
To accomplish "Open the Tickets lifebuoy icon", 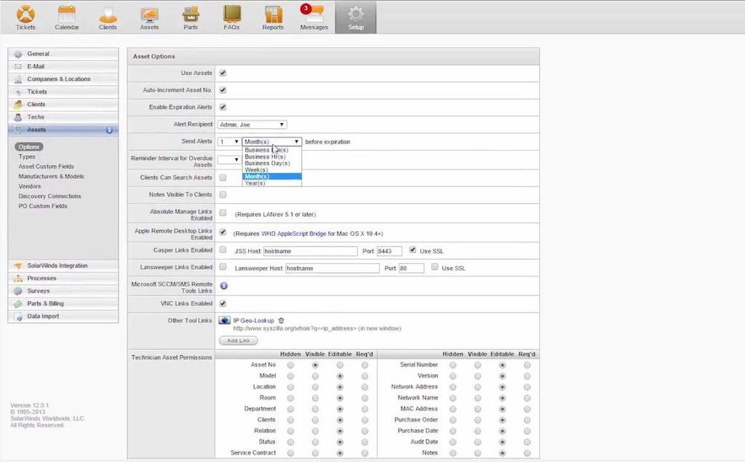I will point(25,15).
